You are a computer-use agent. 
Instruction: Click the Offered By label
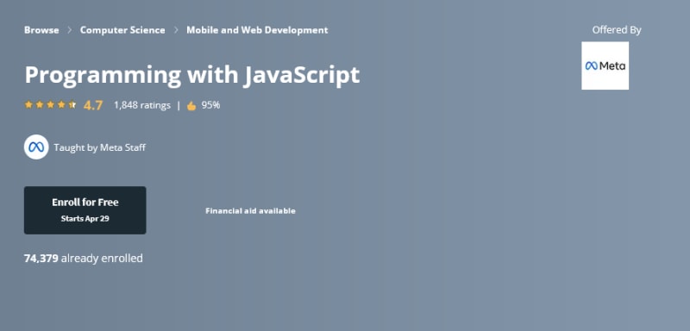617,30
